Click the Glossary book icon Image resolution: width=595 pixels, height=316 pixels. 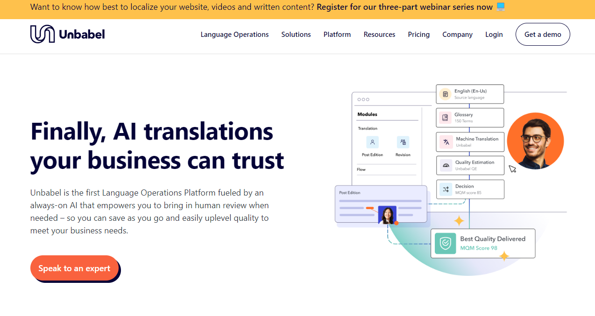445,118
